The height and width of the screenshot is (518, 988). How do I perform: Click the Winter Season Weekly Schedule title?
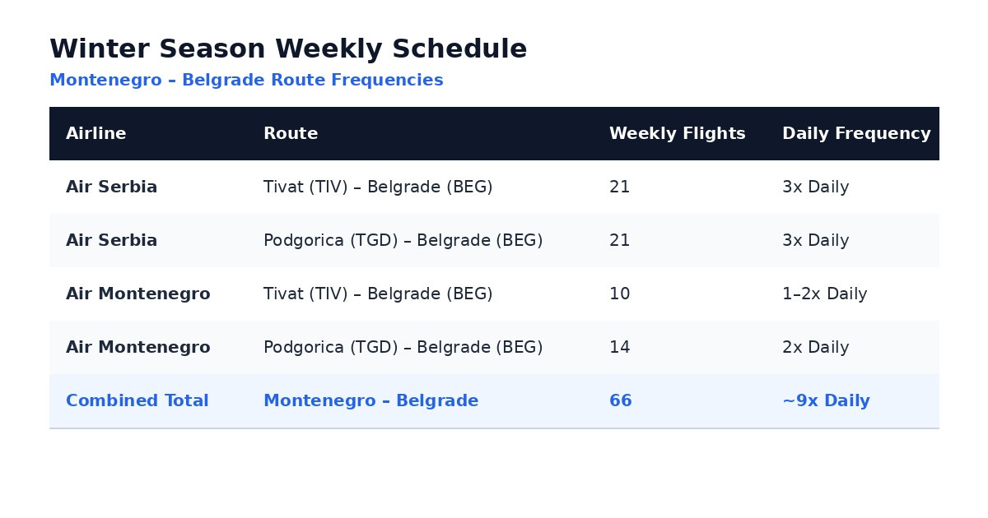[x=288, y=49]
